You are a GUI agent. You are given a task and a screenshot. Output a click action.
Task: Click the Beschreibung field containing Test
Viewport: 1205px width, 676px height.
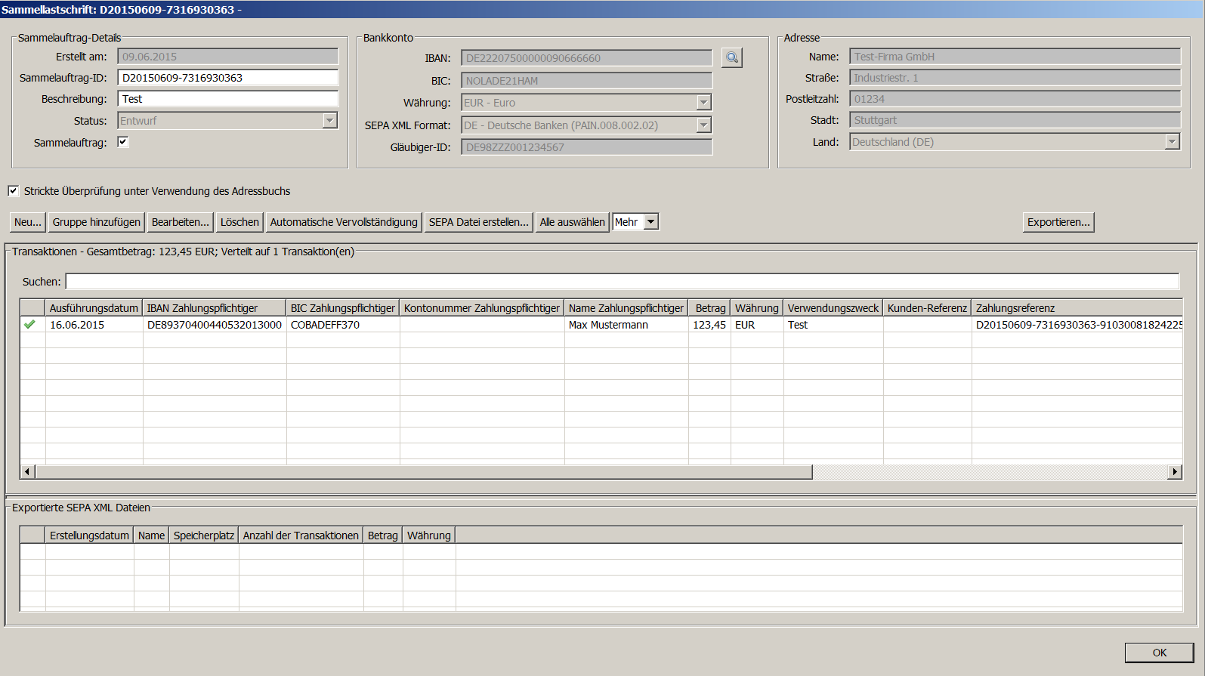click(x=228, y=99)
